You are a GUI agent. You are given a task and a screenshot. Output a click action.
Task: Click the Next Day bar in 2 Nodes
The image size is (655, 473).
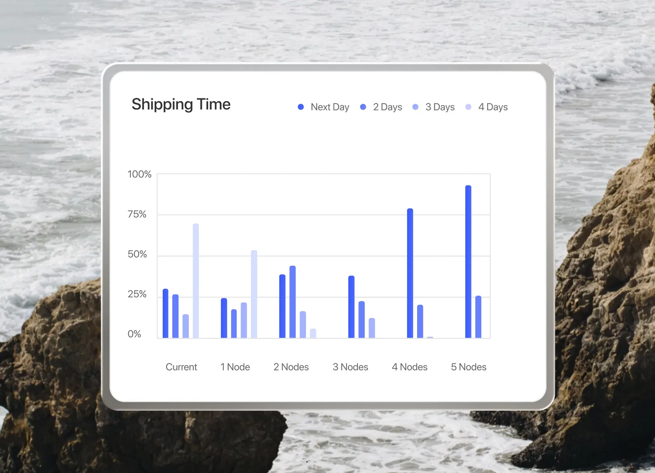[282, 306]
